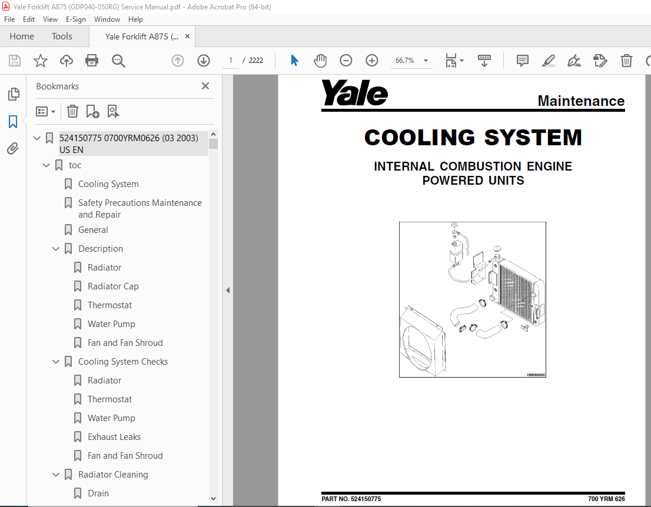The height and width of the screenshot is (507, 651).
Task: Open the View menu
Action: pyautogui.click(x=50, y=19)
